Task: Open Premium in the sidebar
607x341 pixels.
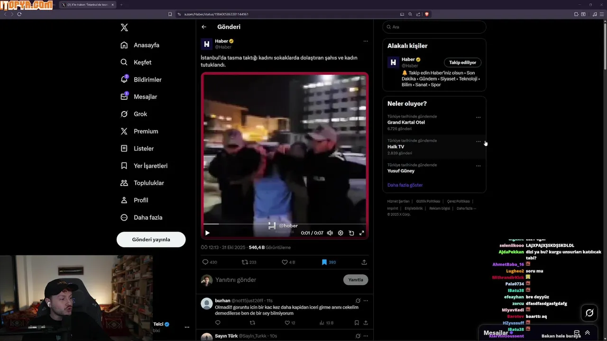Action: [x=139, y=131]
